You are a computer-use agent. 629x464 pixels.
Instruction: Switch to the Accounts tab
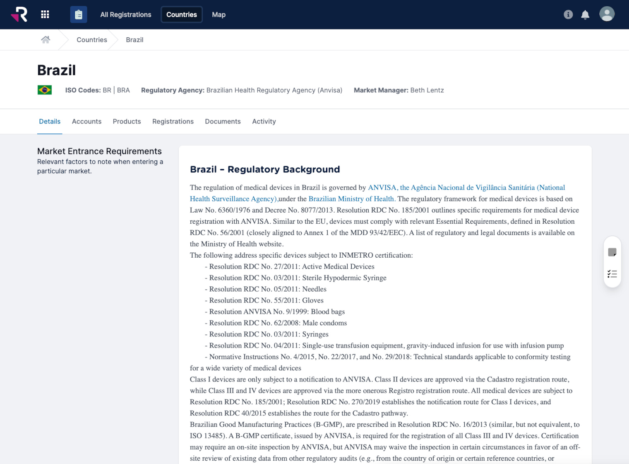coord(86,121)
